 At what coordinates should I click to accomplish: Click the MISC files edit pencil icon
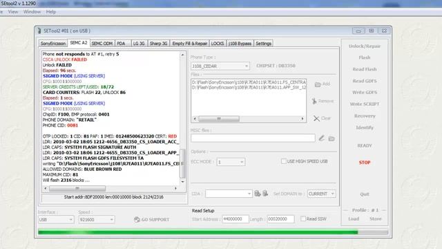point(321,138)
